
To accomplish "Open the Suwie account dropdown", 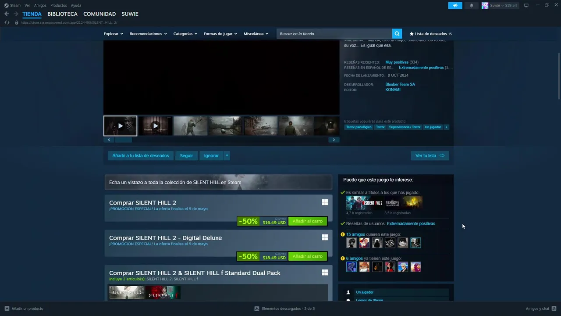I will coord(504,5).
